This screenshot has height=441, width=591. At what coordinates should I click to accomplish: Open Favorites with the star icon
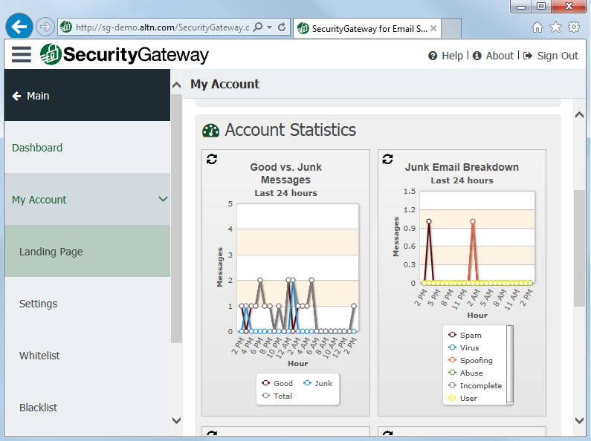pyautogui.click(x=555, y=27)
